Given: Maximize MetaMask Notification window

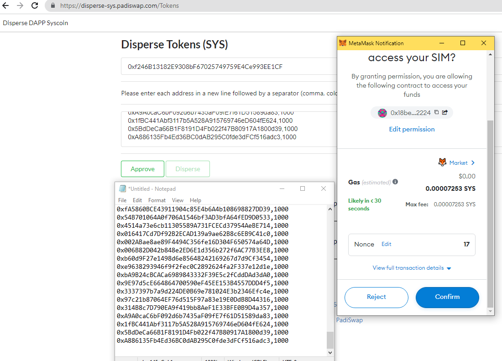Looking at the screenshot, I should tap(463, 43).
